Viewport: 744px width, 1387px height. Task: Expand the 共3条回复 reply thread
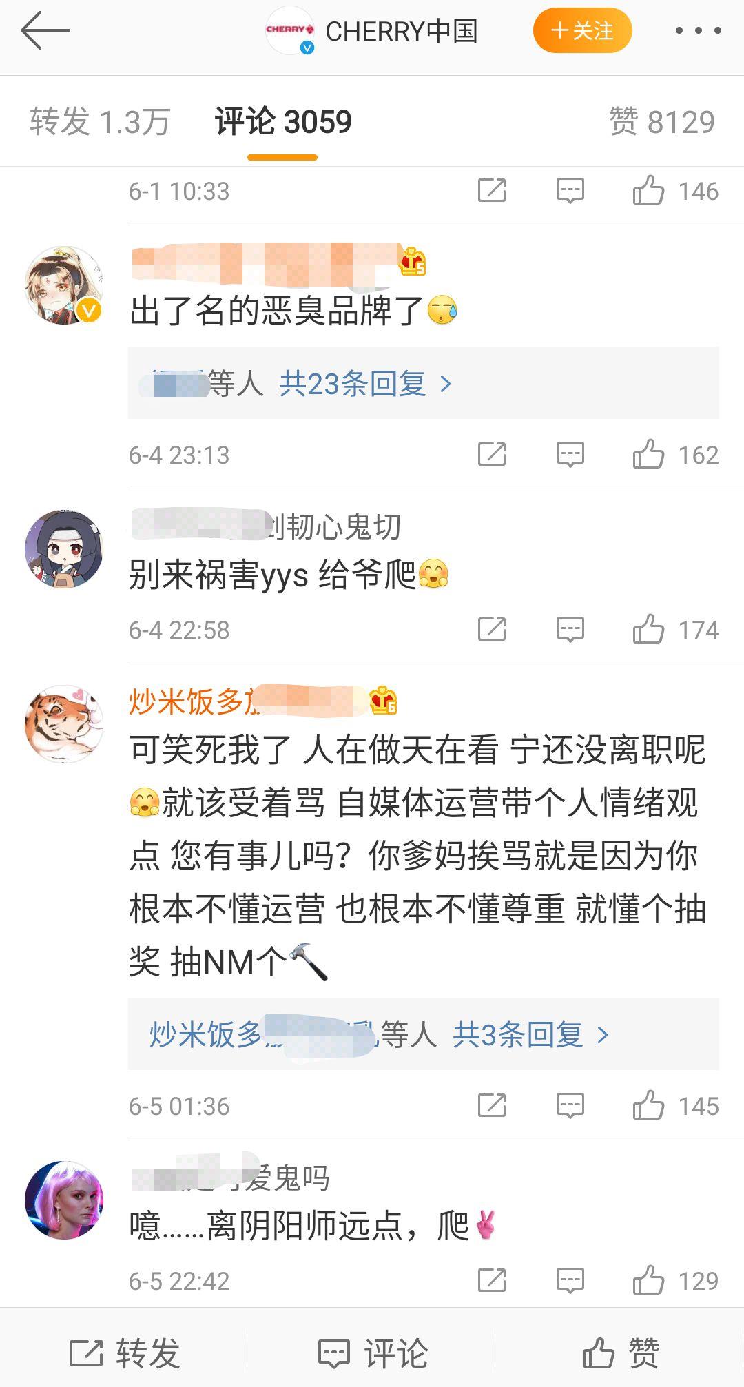(x=531, y=1034)
